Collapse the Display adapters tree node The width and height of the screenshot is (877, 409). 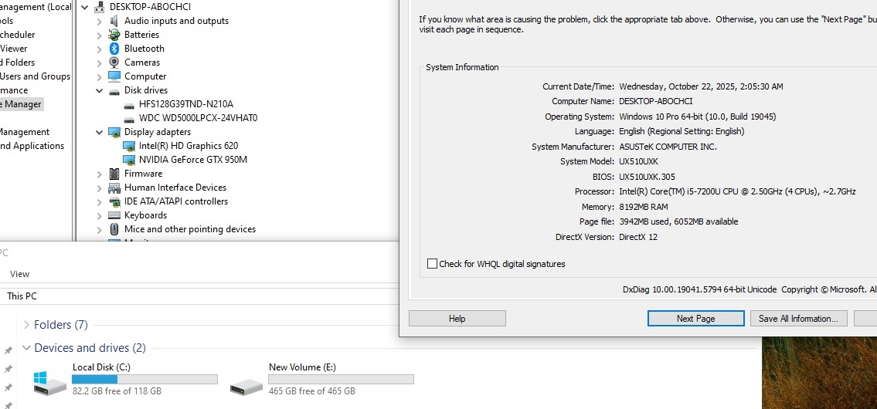[100, 132]
